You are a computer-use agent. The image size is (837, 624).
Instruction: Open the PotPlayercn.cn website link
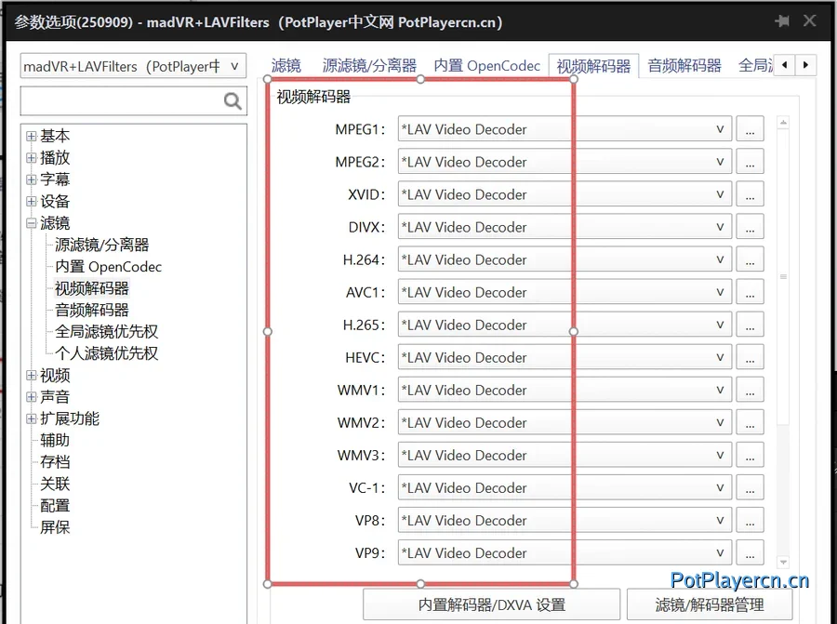click(x=740, y=580)
